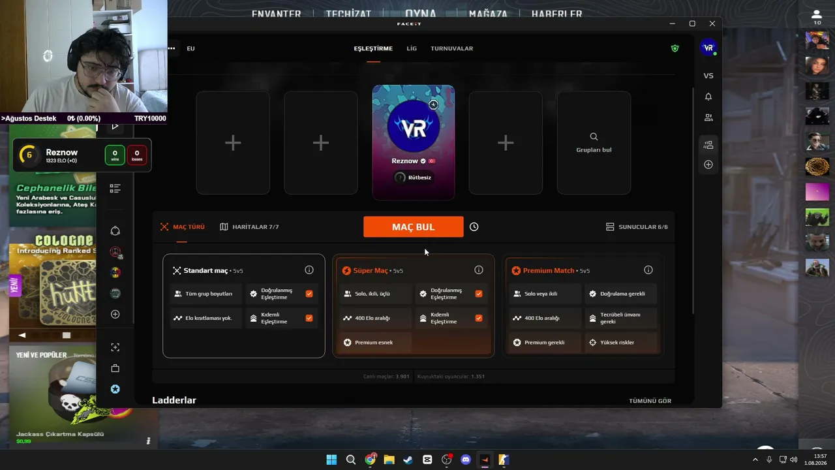Click the 'Premium esnek' option in Süper Maç
The image size is (835, 470).
click(x=374, y=342)
